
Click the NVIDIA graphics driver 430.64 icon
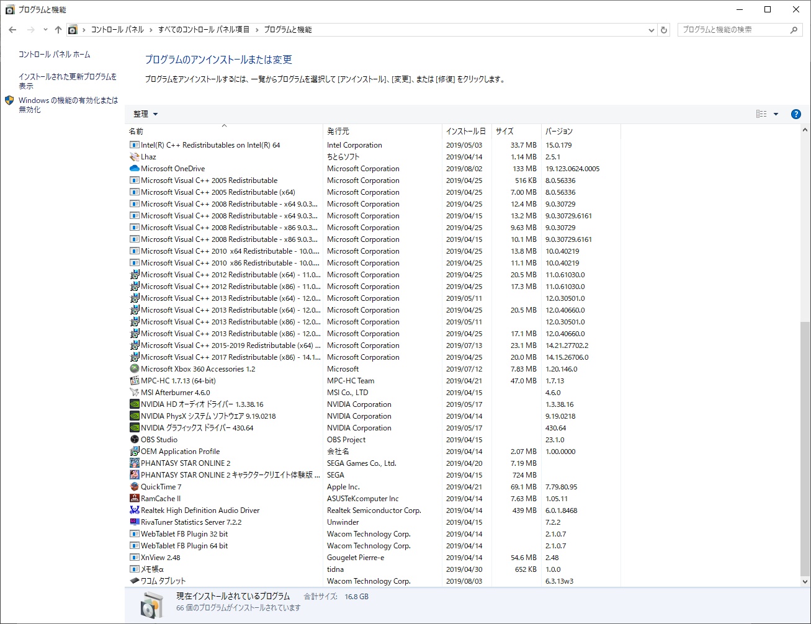click(x=135, y=428)
